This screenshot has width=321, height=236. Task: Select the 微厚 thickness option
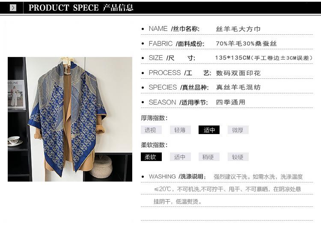click(x=238, y=130)
